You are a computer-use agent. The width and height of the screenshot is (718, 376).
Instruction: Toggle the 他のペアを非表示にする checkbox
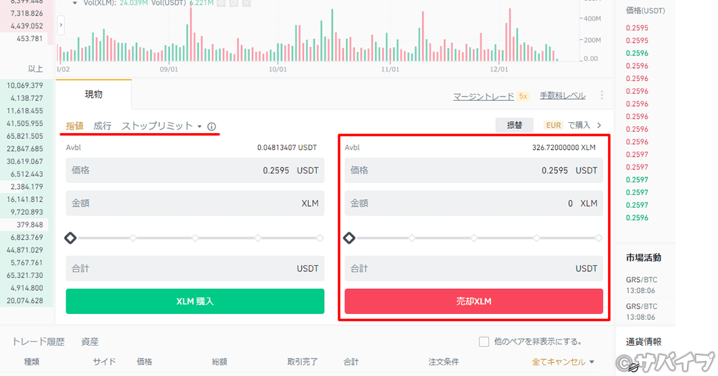tap(484, 342)
